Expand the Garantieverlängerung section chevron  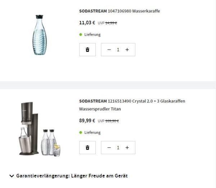click(x=12, y=176)
